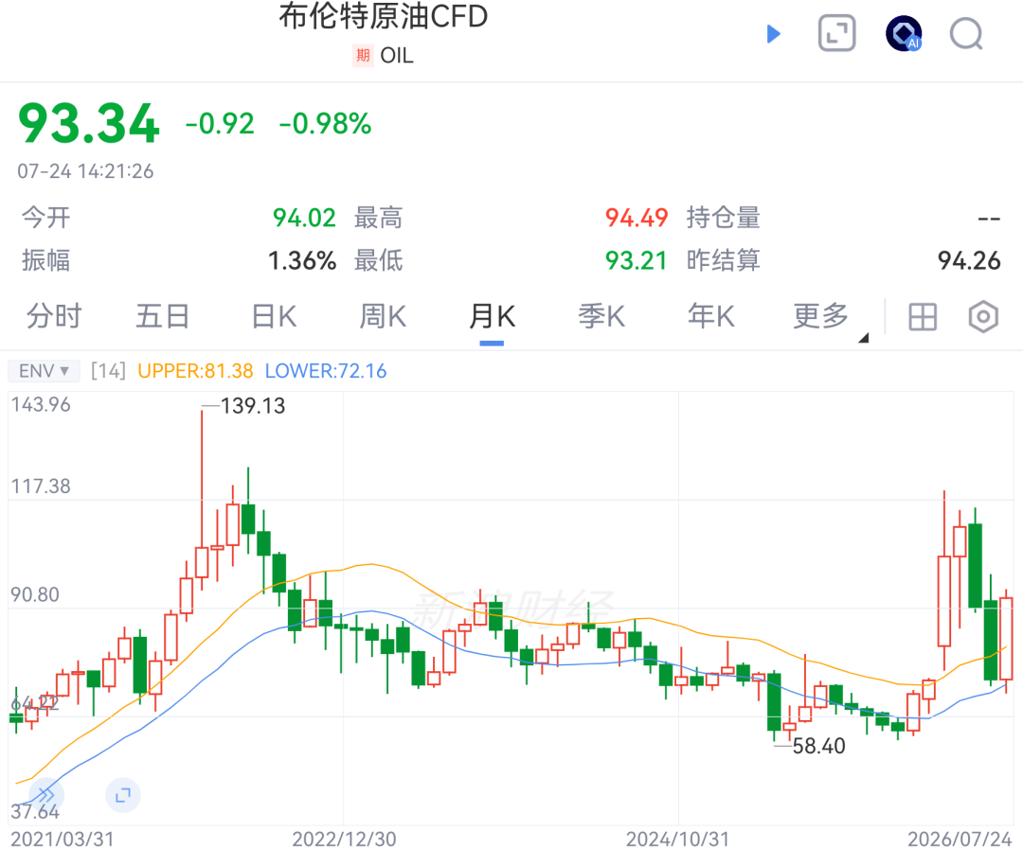Switch to 季K tab
The width and height of the screenshot is (1023, 848).
click(x=601, y=317)
